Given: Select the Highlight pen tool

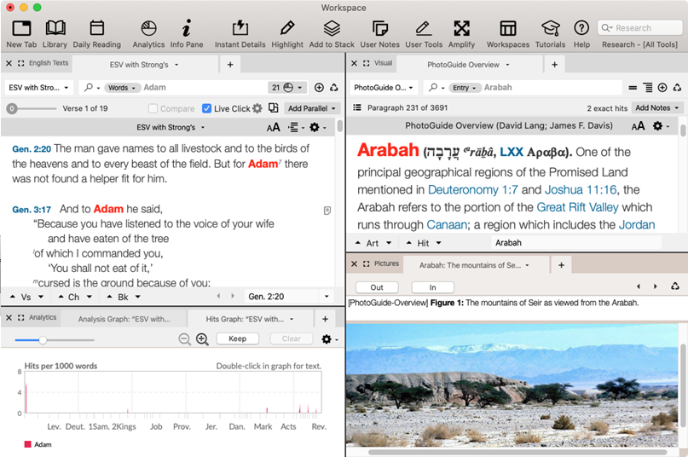Looking at the screenshot, I should (287, 29).
